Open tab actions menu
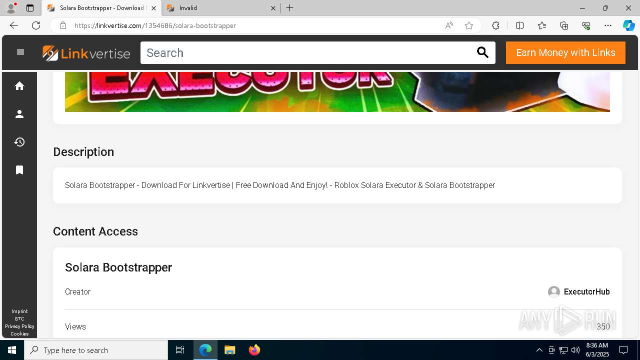The width and height of the screenshot is (640, 360). 30,8
